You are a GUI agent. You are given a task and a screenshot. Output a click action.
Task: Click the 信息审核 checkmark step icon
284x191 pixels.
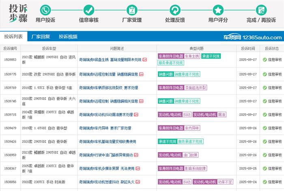88,10
